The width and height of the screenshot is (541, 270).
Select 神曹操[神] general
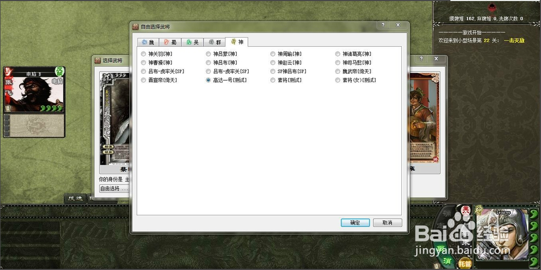[156, 62]
